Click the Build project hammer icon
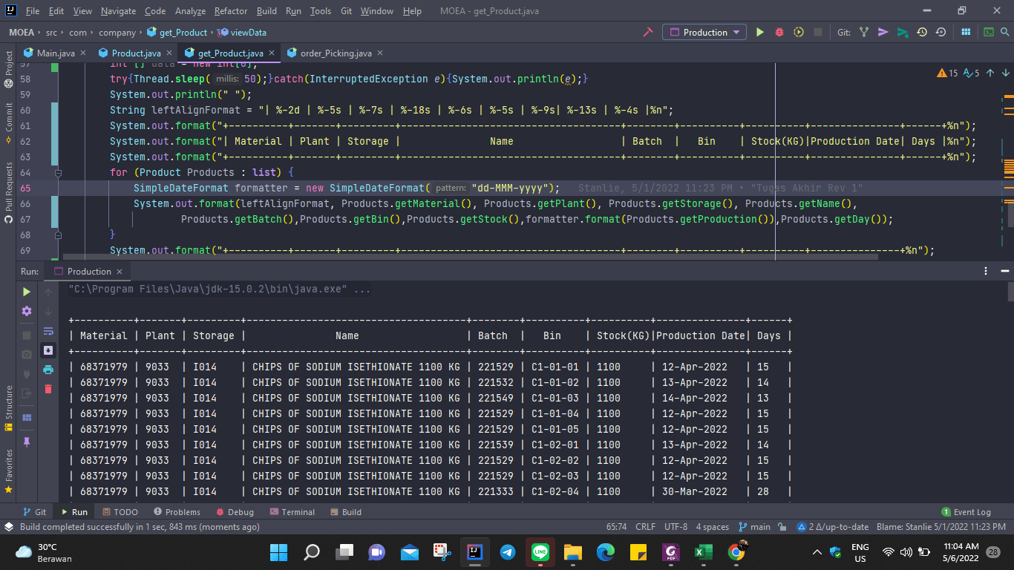The image size is (1014, 570). point(647,32)
